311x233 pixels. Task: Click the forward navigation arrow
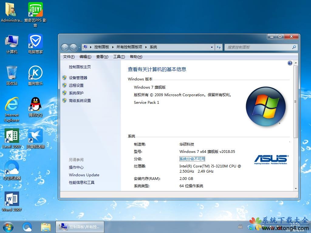point(73,47)
